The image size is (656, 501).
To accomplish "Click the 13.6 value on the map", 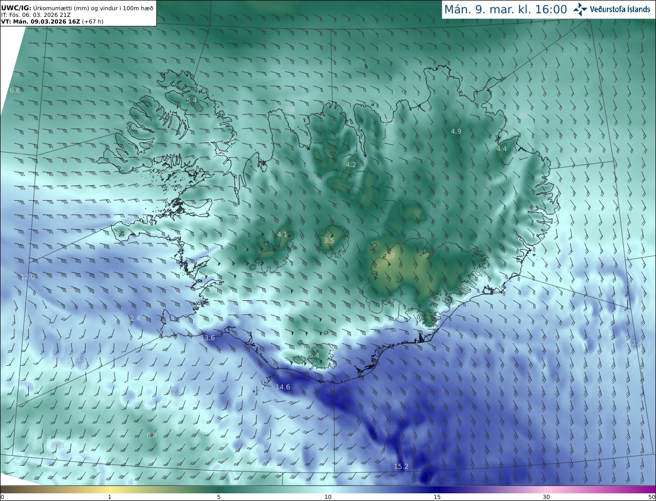I will [x=208, y=338].
